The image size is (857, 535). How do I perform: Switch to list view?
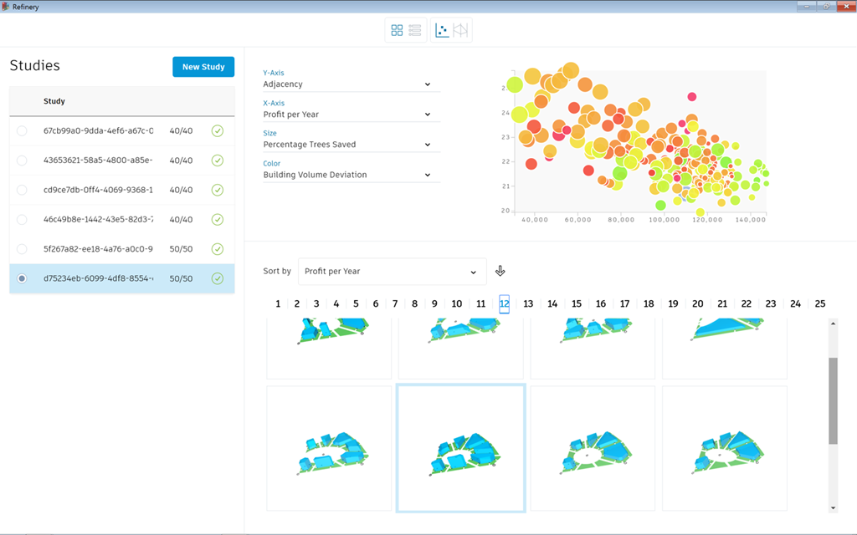coord(415,31)
